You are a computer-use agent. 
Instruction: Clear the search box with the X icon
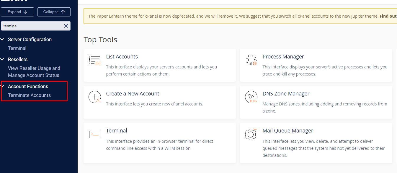[66, 26]
